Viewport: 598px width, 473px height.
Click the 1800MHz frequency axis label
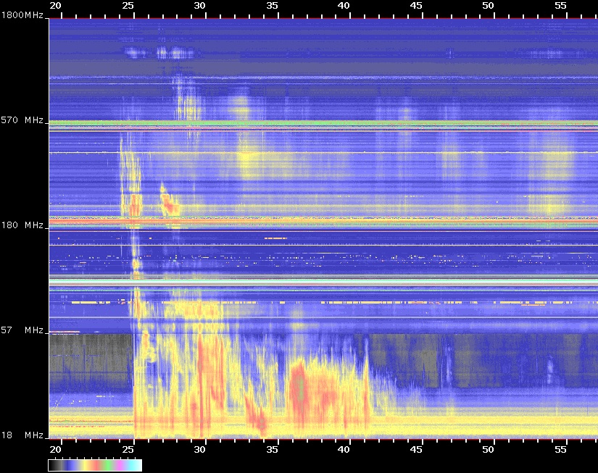point(22,16)
